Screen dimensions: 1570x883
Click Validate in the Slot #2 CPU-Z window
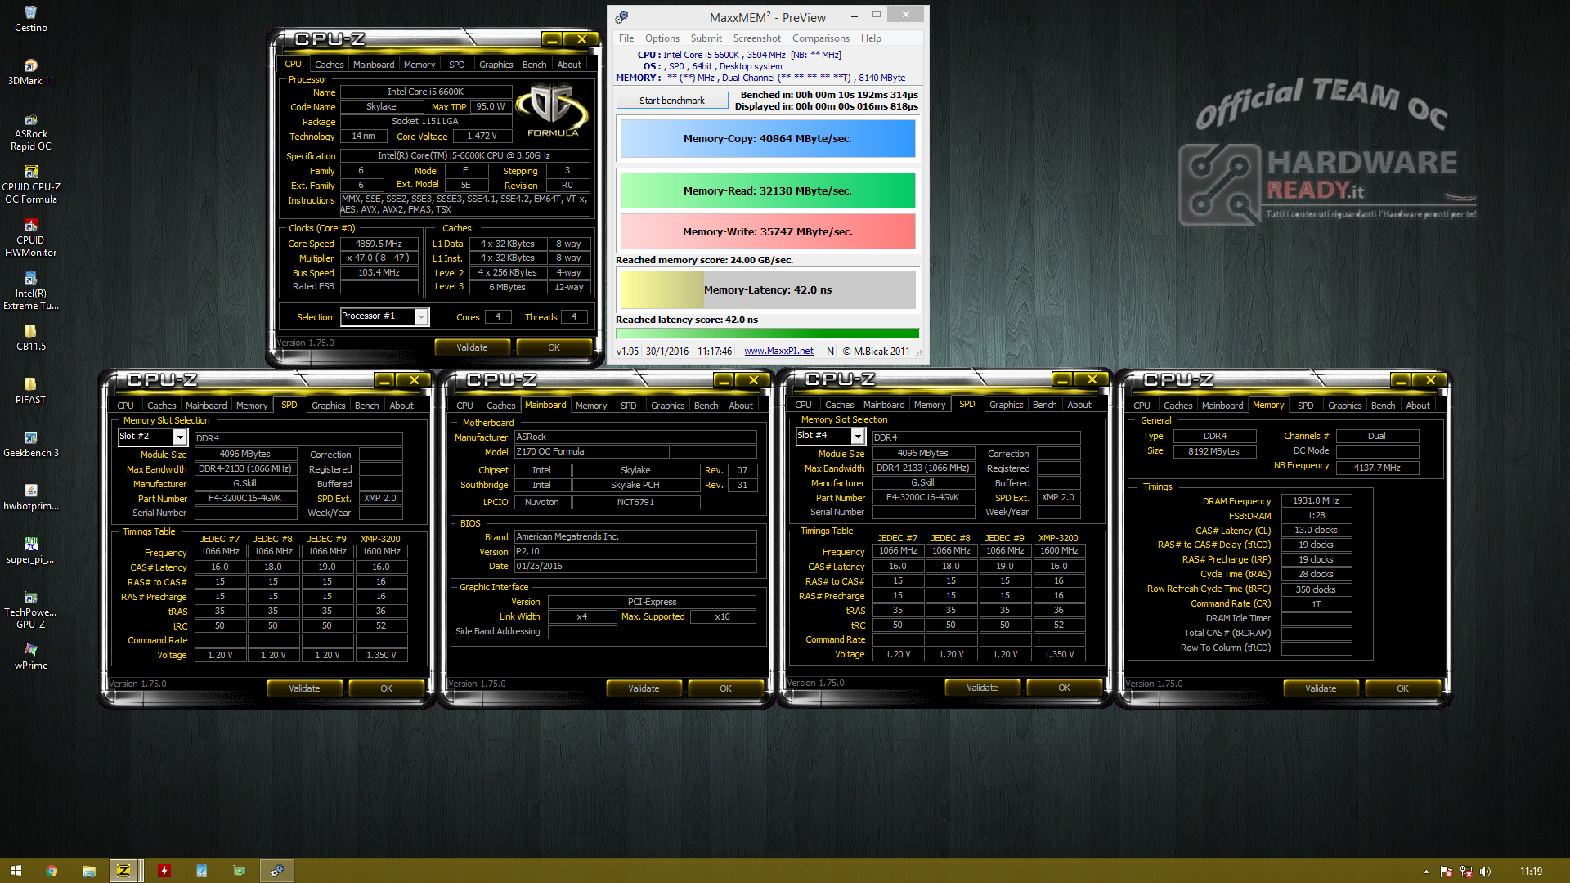(304, 688)
